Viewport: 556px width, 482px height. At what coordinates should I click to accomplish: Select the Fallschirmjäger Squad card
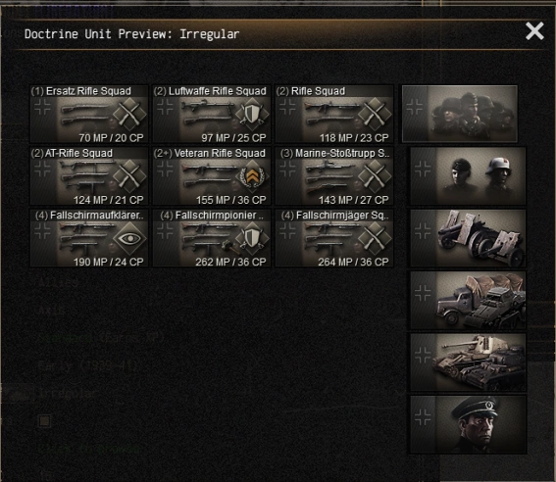pyautogui.click(x=334, y=238)
